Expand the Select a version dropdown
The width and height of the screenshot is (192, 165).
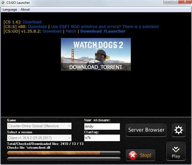pos(39,138)
